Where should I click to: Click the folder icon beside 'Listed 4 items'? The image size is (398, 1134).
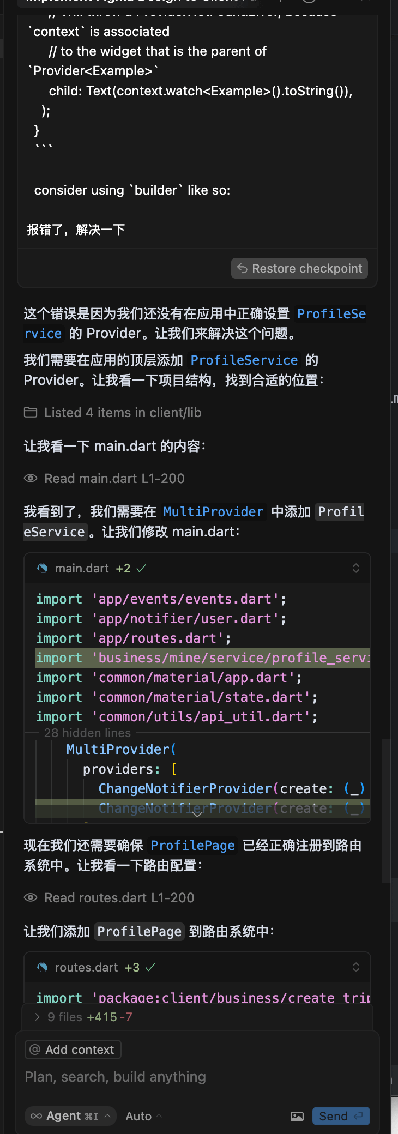(31, 413)
